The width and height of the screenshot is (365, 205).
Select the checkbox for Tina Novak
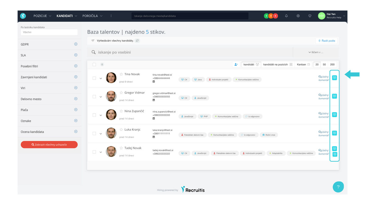(x=94, y=78)
